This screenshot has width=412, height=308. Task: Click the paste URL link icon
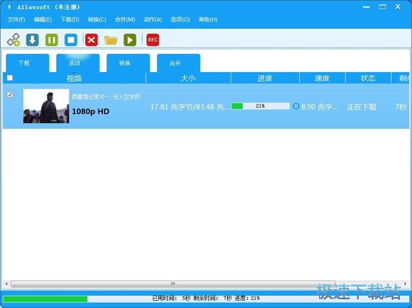pyautogui.click(x=13, y=40)
